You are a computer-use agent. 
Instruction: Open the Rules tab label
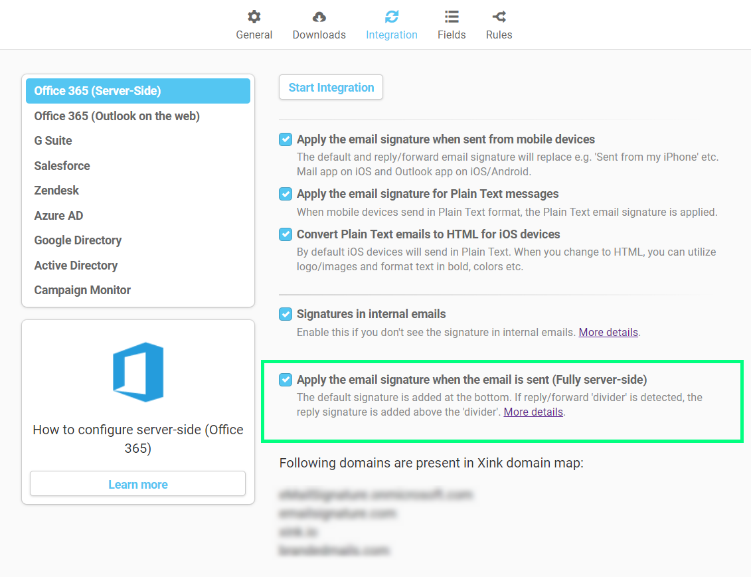point(499,35)
